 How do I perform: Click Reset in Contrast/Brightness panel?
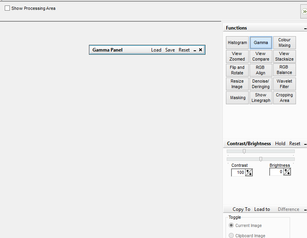point(295,144)
